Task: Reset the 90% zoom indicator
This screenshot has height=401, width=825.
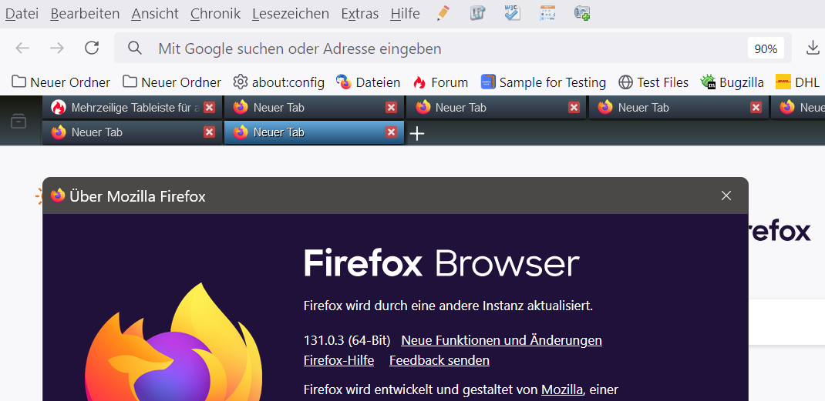Action: tap(766, 49)
